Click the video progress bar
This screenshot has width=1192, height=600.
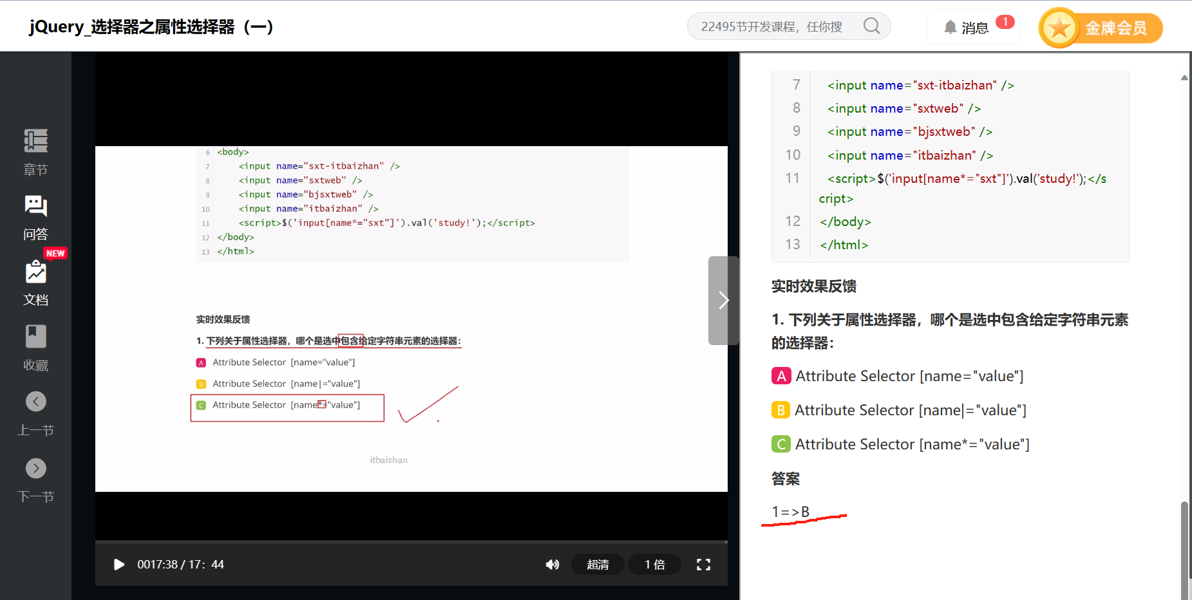click(411, 543)
